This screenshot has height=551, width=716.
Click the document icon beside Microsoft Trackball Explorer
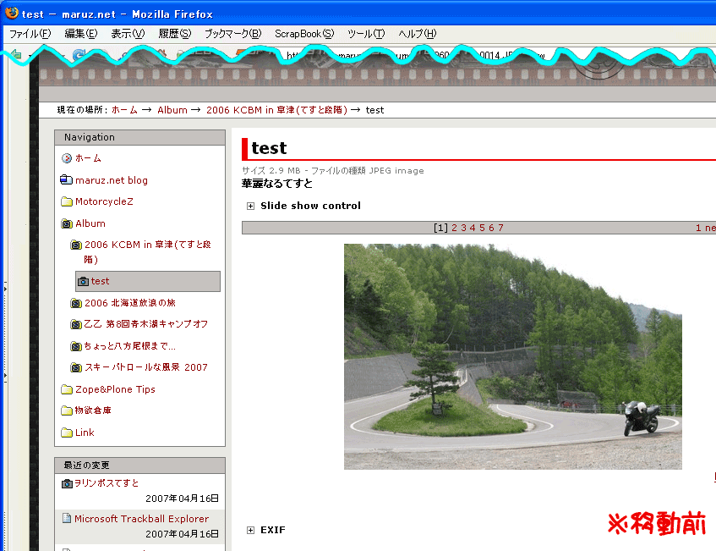(x=67, y=518)
